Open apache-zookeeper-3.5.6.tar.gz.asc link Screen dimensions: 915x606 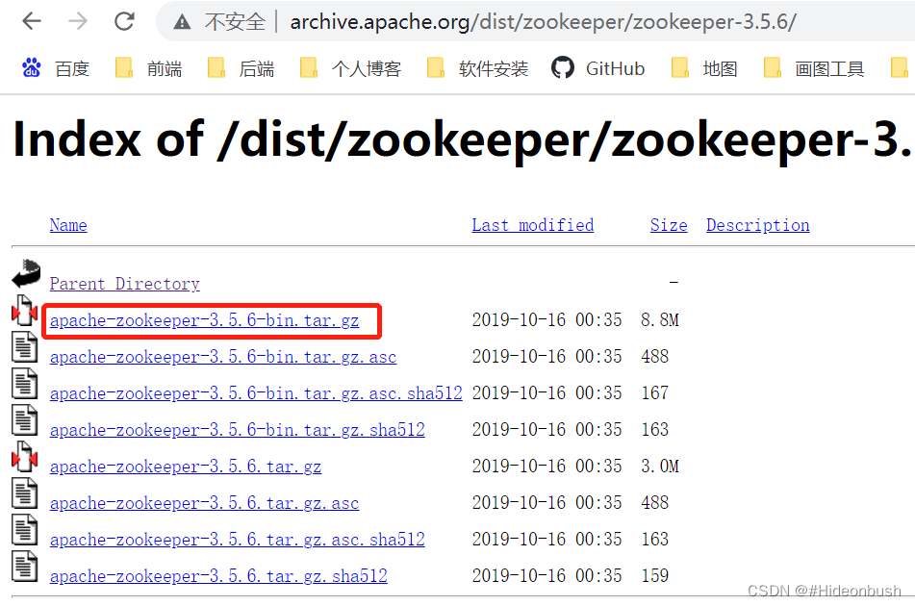[x=204, y=503]
